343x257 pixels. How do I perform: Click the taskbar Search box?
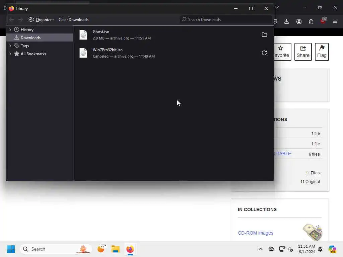pos(56,249)
